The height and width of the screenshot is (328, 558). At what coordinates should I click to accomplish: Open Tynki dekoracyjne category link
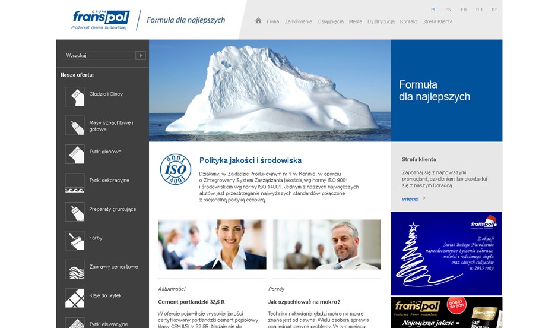coord(109,180)
